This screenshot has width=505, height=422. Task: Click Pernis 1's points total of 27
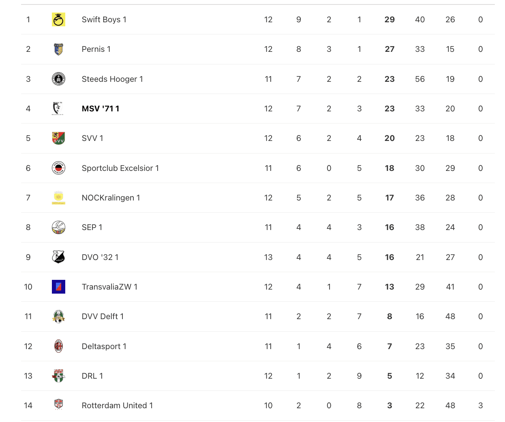pyautogui.click(x=389, y=49)
